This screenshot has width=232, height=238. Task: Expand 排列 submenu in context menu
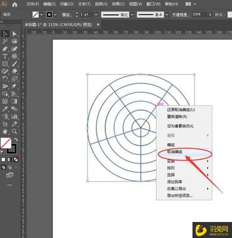(x=184, y=168)
